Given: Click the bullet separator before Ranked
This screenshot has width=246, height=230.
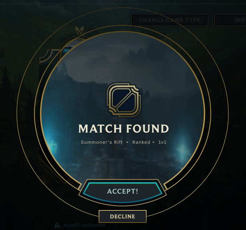Looking at the screenshot, I should tap(127, 142).
